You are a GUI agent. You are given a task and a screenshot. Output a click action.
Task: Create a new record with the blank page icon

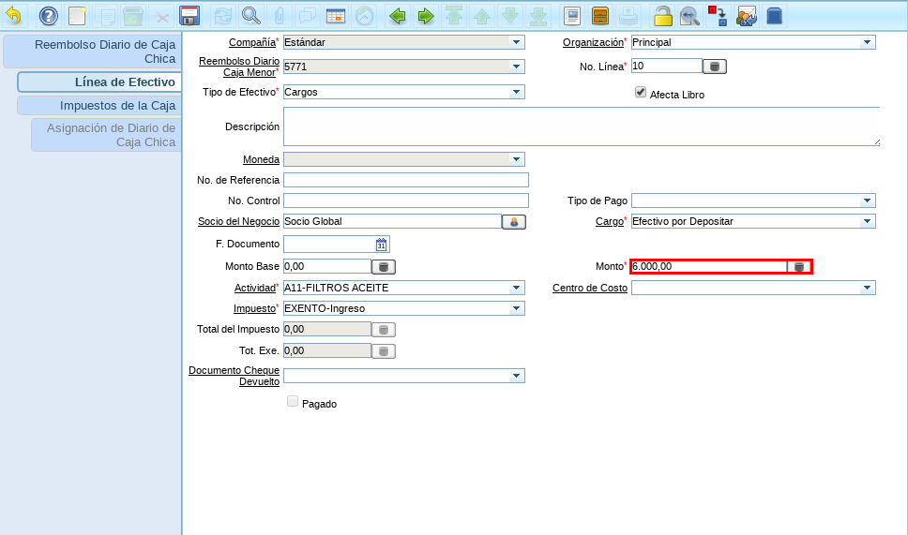point(77,16)
